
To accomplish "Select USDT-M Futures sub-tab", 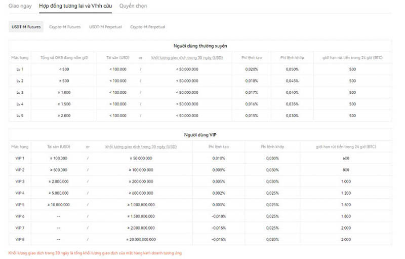I will click(26, 27).
